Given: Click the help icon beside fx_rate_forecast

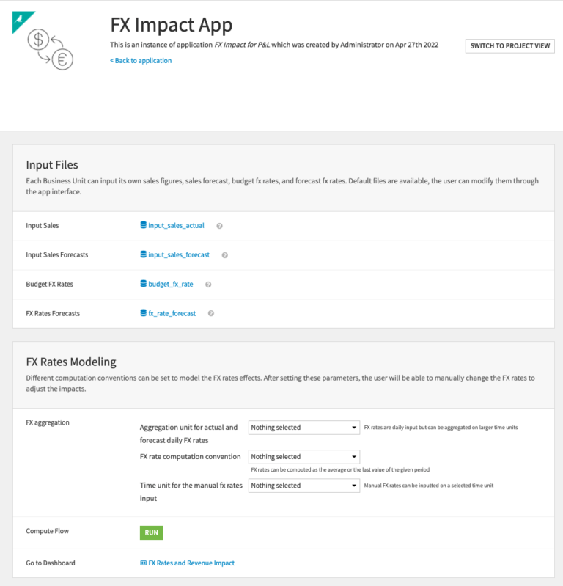Looking at the screenshot, I should (x=211, y=314).
